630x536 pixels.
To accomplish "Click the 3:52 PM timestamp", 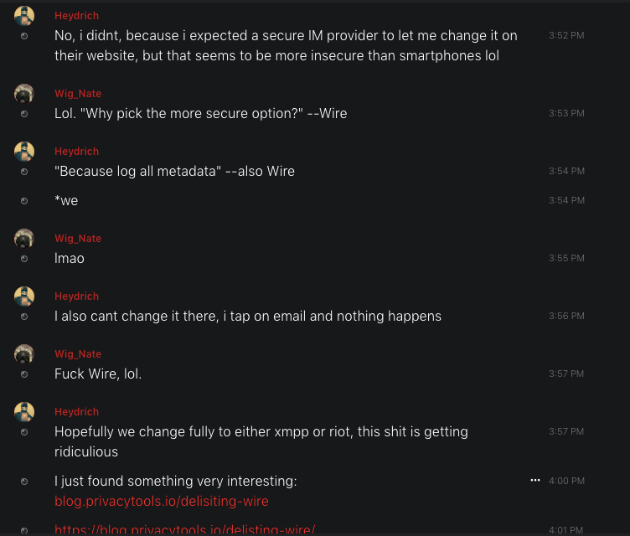I will click(x=566, y=36).
